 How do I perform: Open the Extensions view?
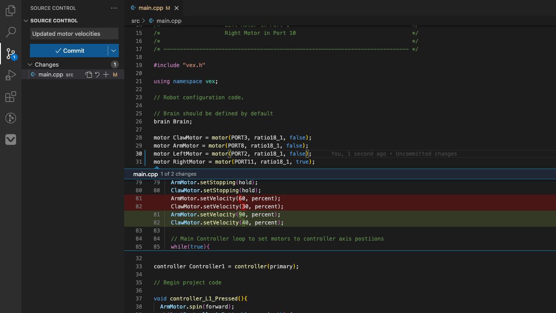click(x=10, y=97)
